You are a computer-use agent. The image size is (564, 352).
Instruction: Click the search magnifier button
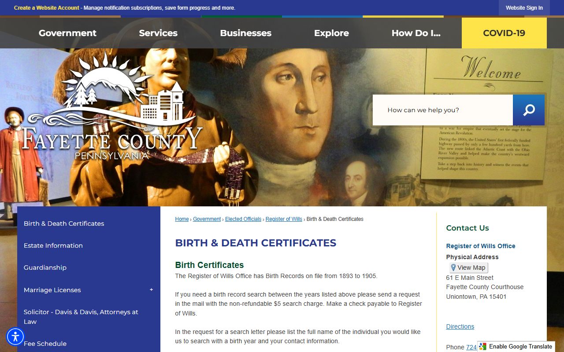[529, 110]
